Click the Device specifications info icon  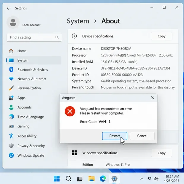[74, 36]
